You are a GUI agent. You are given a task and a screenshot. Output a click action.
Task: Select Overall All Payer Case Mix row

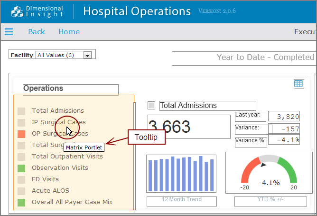(72, 202)
